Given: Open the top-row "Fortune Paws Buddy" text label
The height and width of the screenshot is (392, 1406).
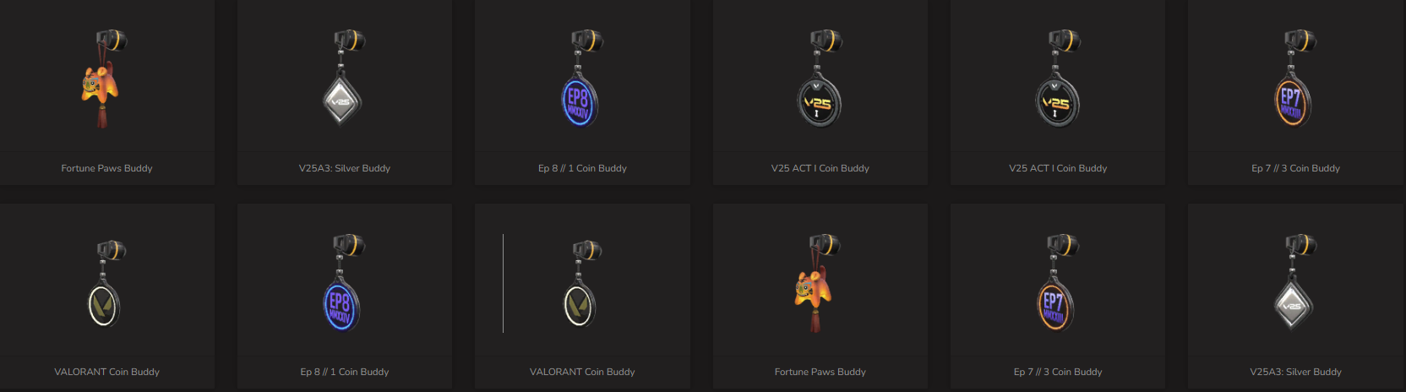Looking at the screenshot, I should (106, 168).
